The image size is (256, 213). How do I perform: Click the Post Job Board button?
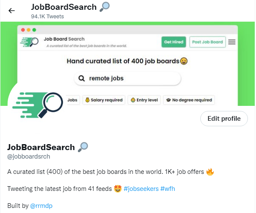pos(207,42)
